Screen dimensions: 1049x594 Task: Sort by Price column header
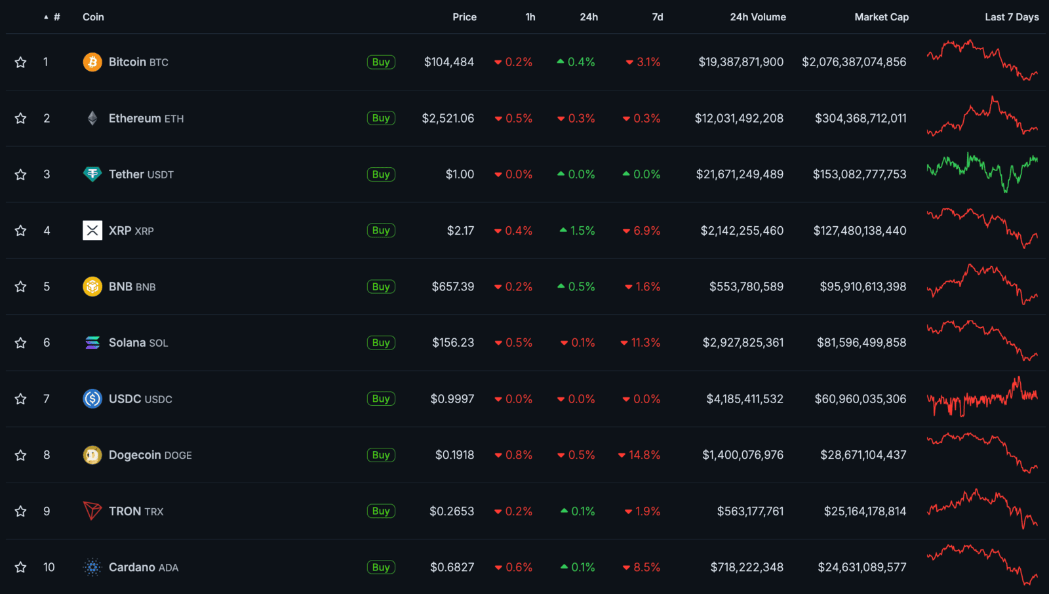pyautogui.click(x=464, y=17)
